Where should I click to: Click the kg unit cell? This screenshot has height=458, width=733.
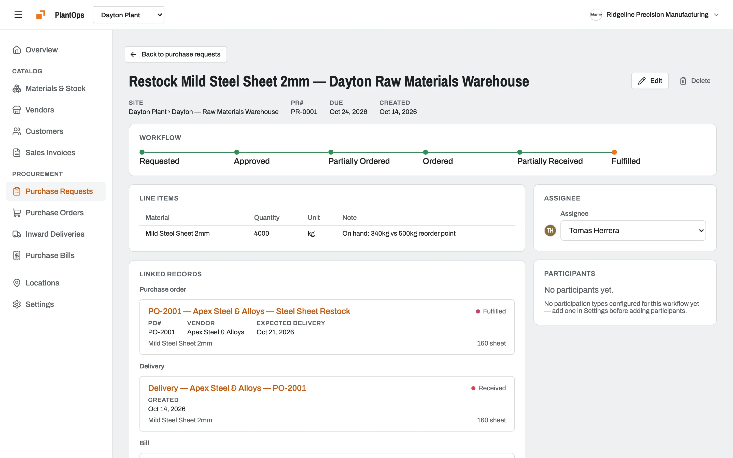click(x=311, y=234)
